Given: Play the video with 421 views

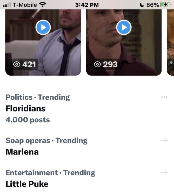Looking at the screenshot, I should click(x=43, y=27).
